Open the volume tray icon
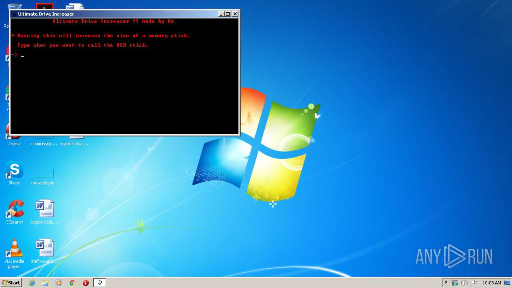 [464, 283]
